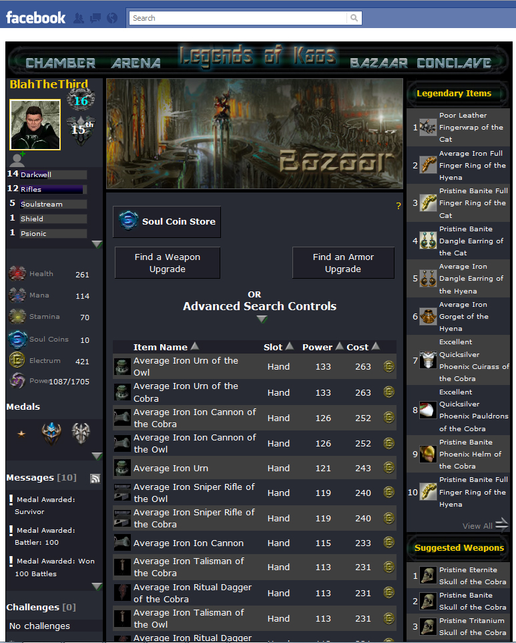This screenshot has height=643, width=516.
Task: Sort items by Cost arrow
Action: (x=376, y=346)
